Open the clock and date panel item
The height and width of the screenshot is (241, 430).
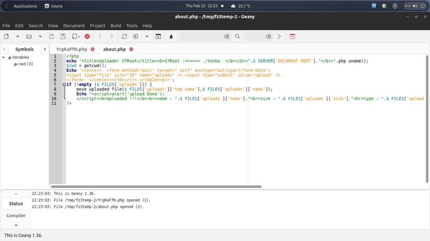tap(202, 6)
